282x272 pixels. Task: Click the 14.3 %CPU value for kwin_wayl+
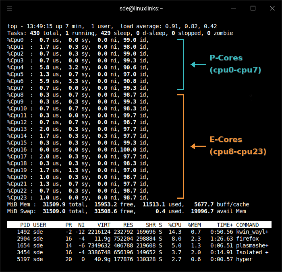[x=175, y=232]
